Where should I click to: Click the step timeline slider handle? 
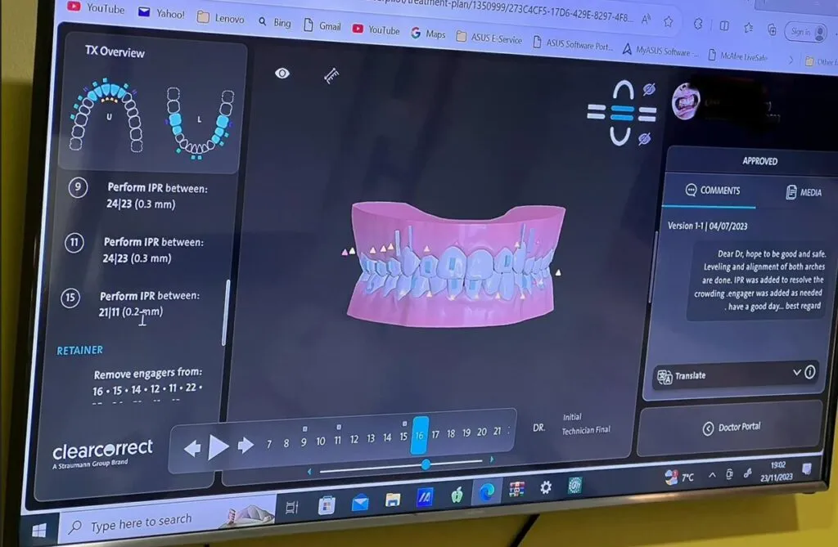[x=426, y=464]
